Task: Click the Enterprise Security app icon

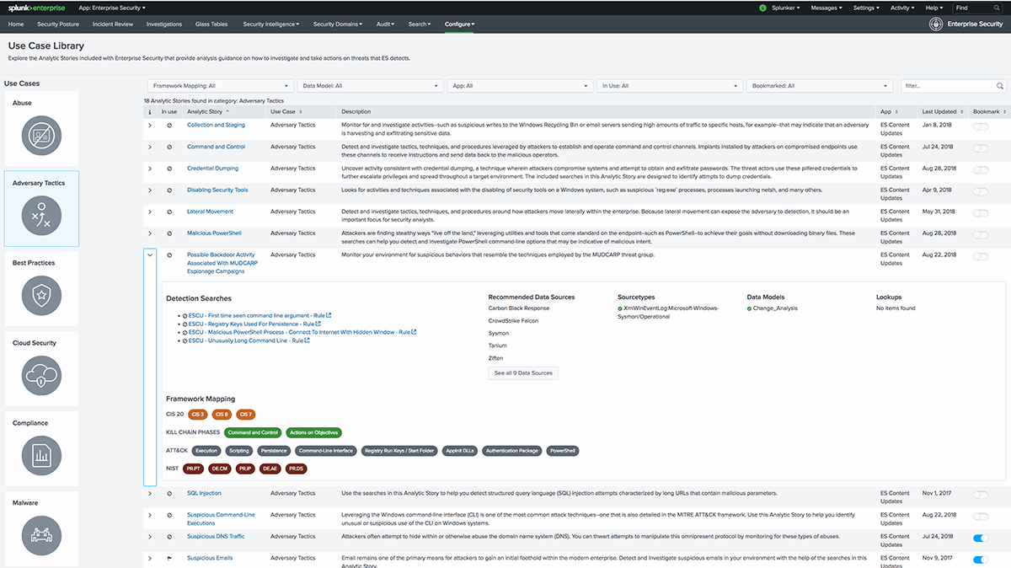Action: click(935, 24)
